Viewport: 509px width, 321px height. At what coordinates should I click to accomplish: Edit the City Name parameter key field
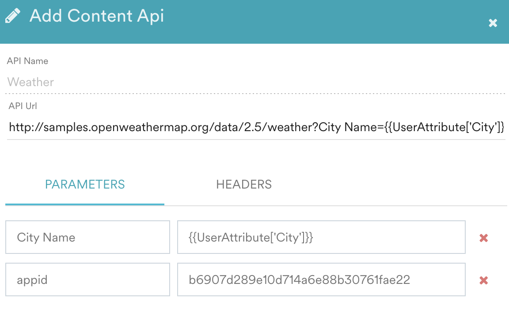click(x=87, y=238)
